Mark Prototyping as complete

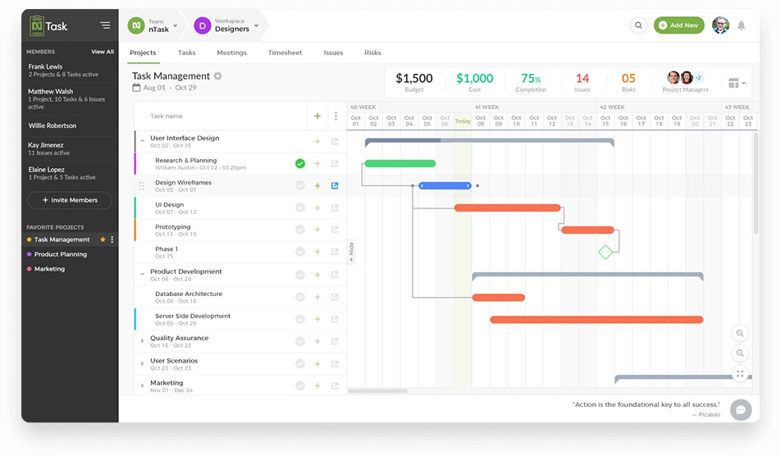pyautogui.click(x=300, y=230)
